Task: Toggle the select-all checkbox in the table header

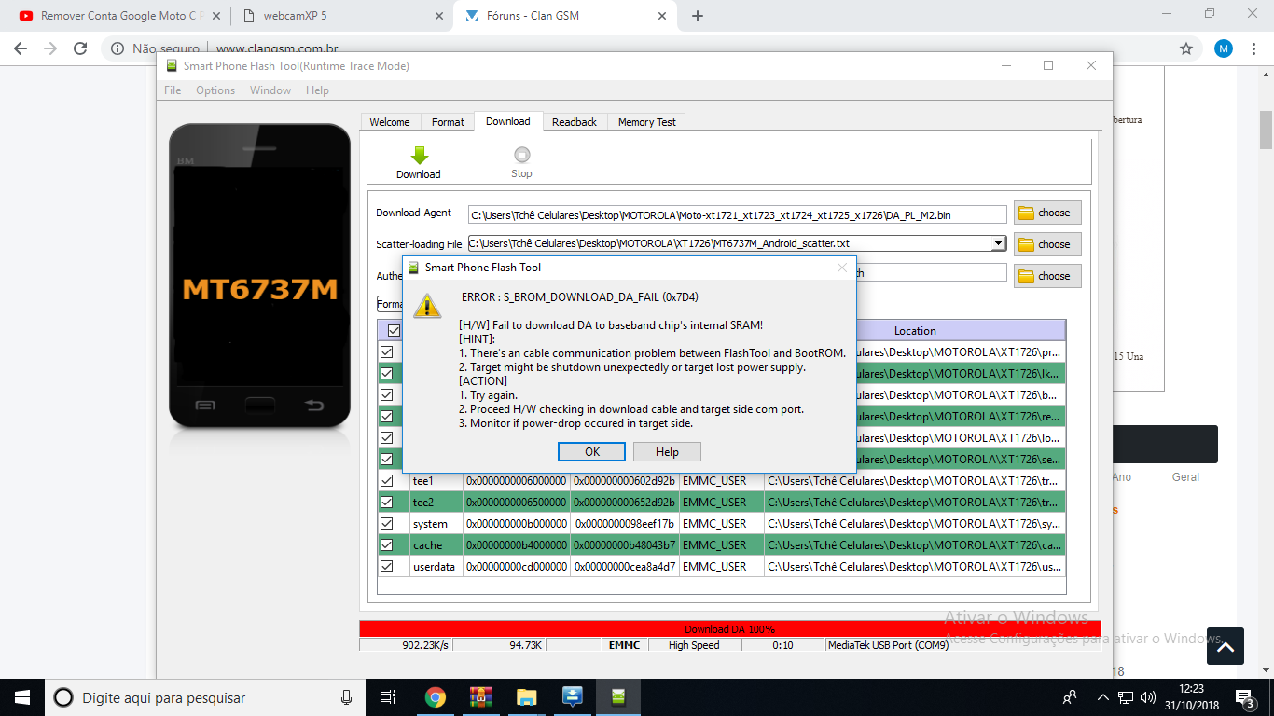Action: point(394,330)
